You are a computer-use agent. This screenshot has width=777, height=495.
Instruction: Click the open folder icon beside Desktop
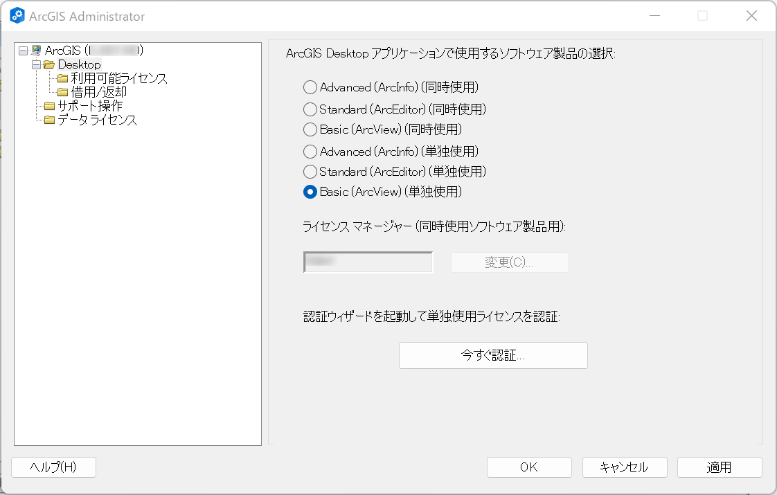pos(49,64)
